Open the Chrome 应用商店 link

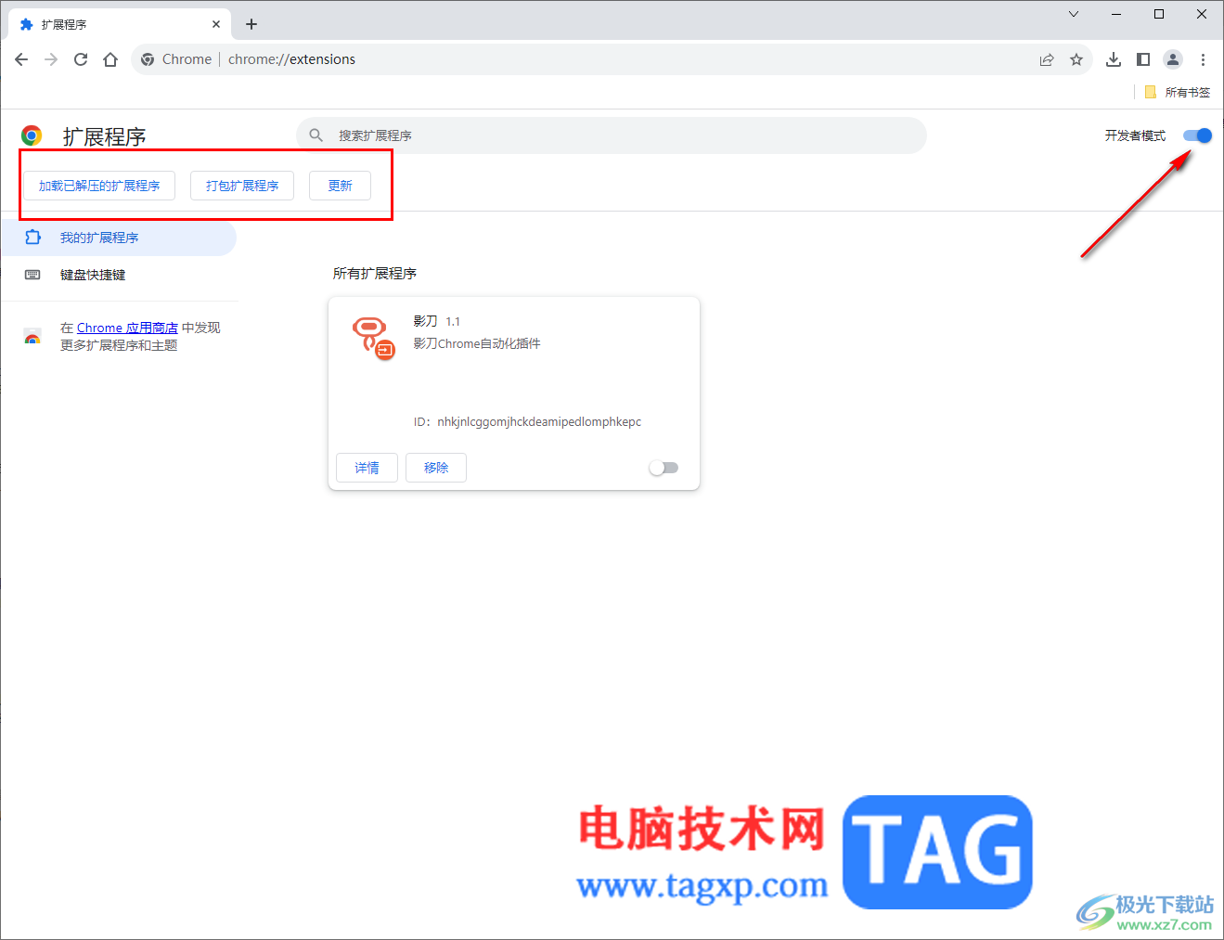(126, 327)
